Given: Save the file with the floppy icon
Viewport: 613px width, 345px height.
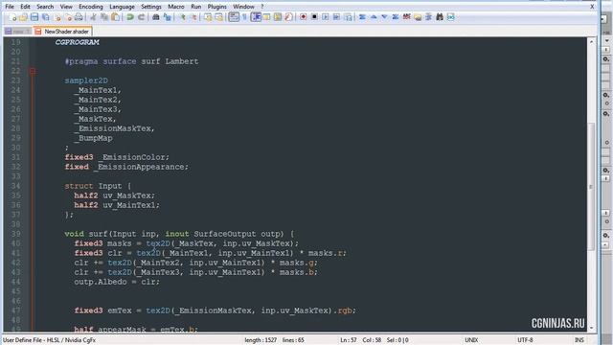Looking at the screenshot, I should [34, 17].
